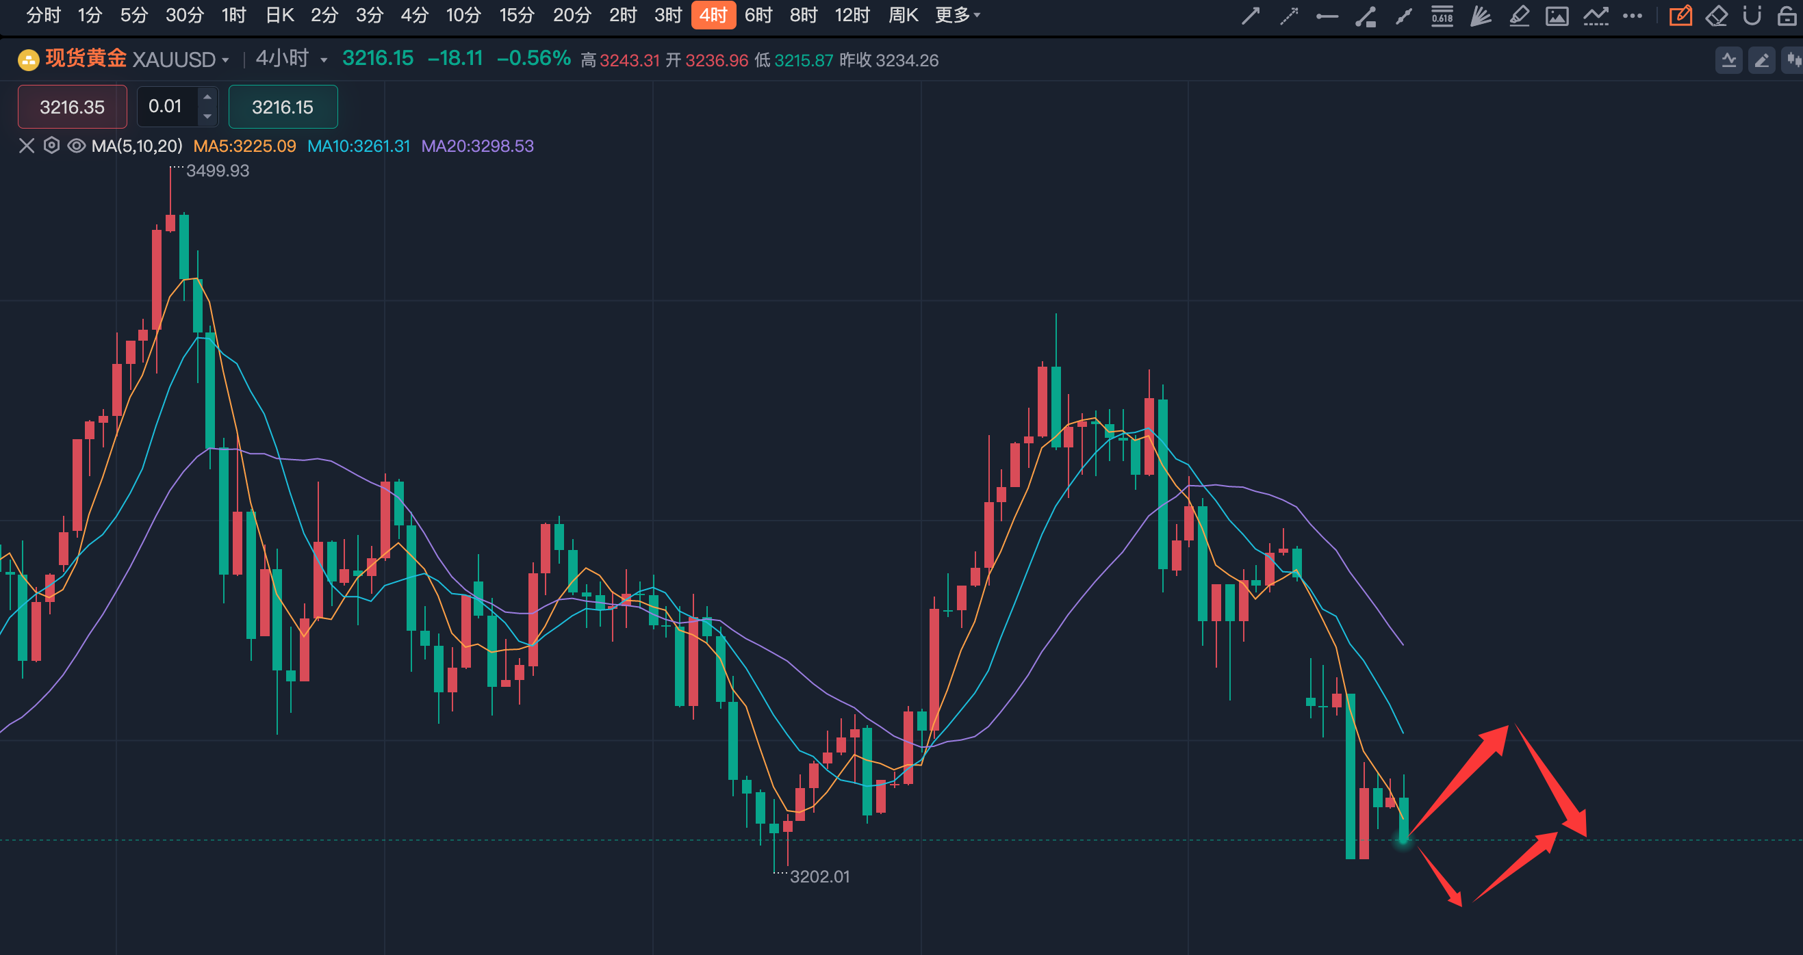The width and height of the screenshot is (1803, 955).
Task: Toggle the drawing lock icon
Action: pos(1787,15)
